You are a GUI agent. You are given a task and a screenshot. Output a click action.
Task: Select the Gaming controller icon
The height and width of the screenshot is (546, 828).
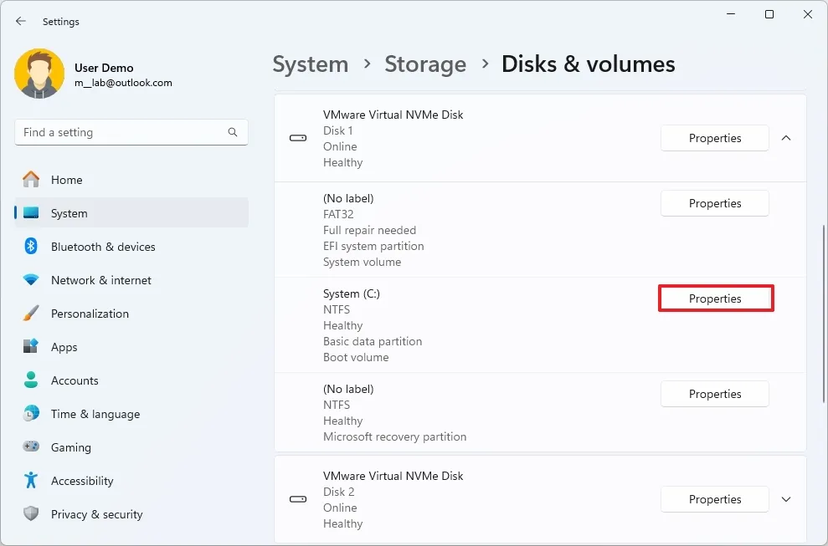pyautogui.click(x=32, y=447)
